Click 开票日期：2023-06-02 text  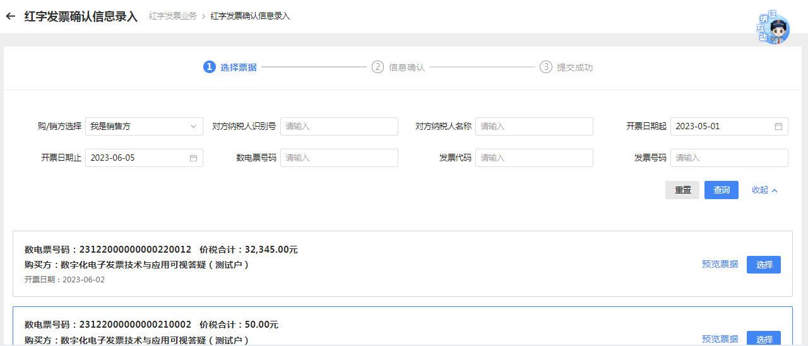click(64, 280)
